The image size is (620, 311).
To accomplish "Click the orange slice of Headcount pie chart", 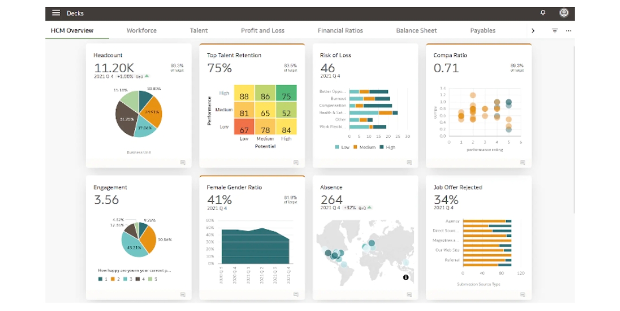I will pyautogui.click(x=153, y=111).
